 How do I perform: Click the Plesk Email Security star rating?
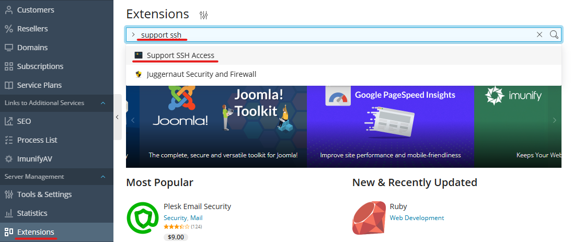pyautogui.click(x=177, y=227)
